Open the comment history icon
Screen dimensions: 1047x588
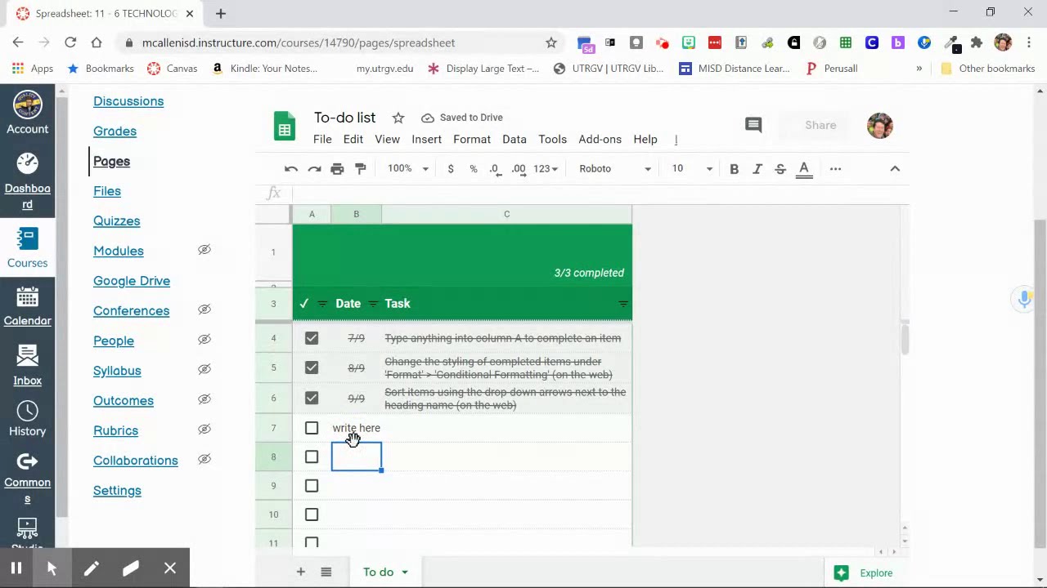click(x=753, y=125)
